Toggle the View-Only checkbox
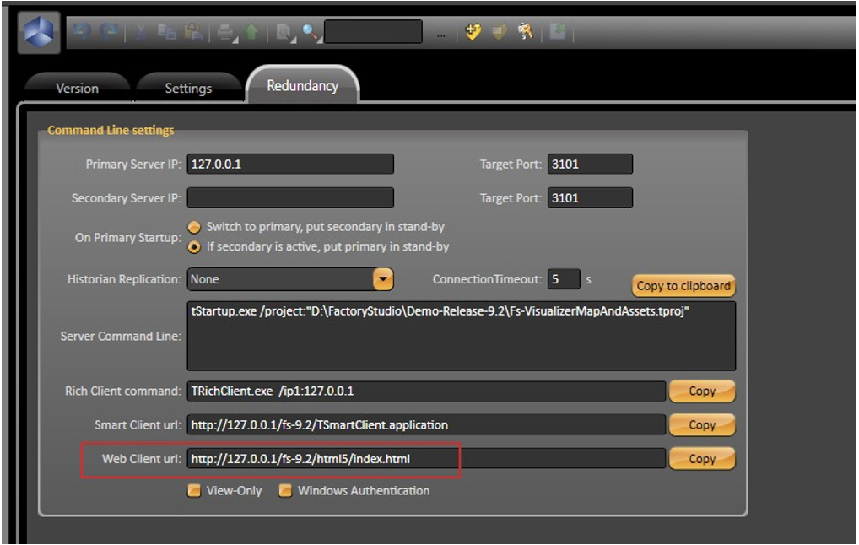Image resolution: width=859 pixels, height=545 pixels. [x=194, y=491]
